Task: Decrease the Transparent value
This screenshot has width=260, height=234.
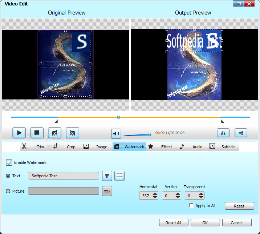Action: pyautogui.click(x=201, y=197)
